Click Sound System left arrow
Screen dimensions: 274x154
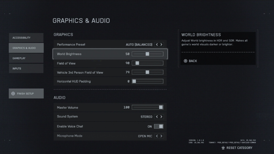(157, 117)
